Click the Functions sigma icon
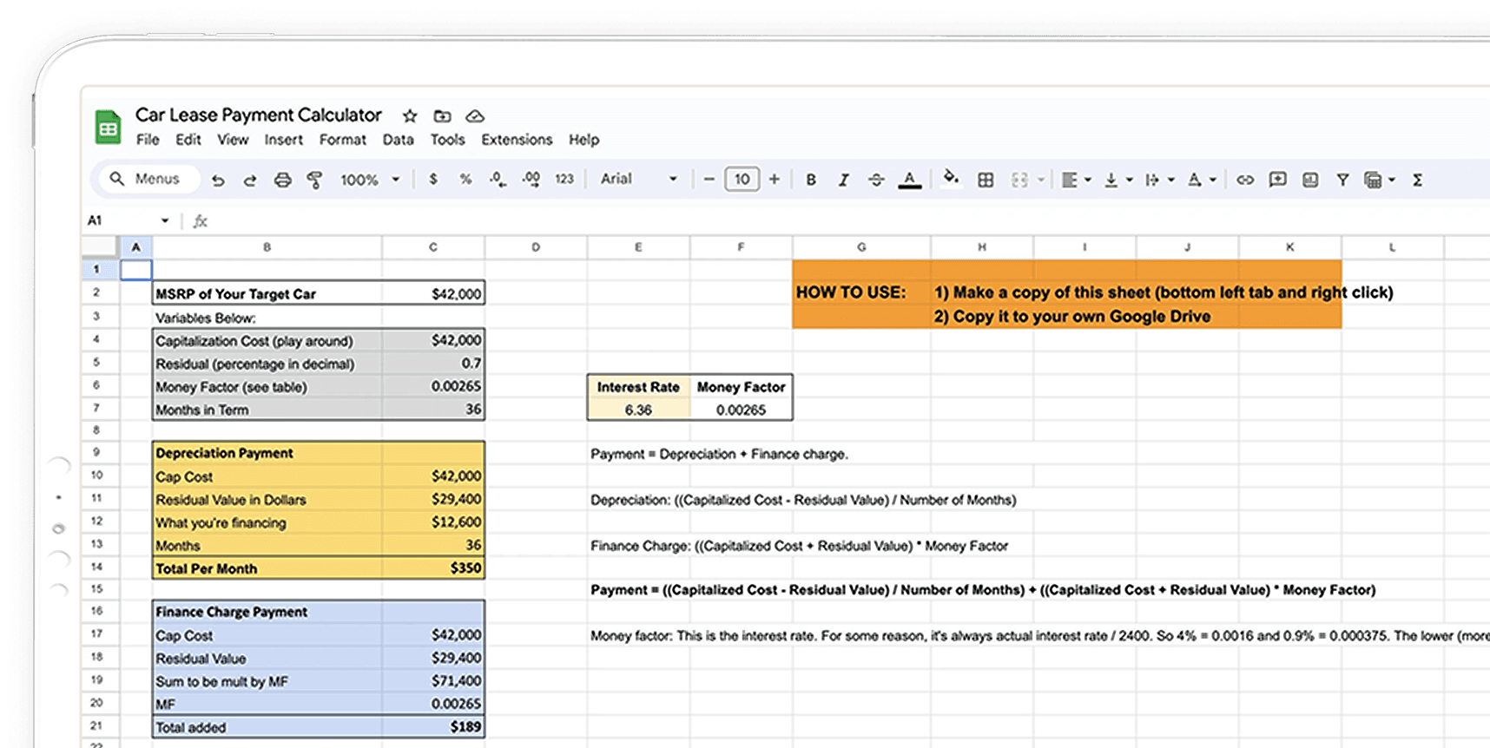 [x=1417, y=180]
